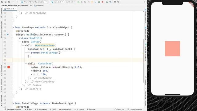The width and height of the screenshot is (197, 111).
Task: Click the override gutter marker on line 23
Action: (x=8, y=35)
